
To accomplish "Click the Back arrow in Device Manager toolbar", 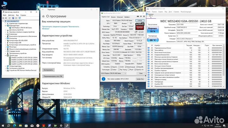I will (3, 18).
